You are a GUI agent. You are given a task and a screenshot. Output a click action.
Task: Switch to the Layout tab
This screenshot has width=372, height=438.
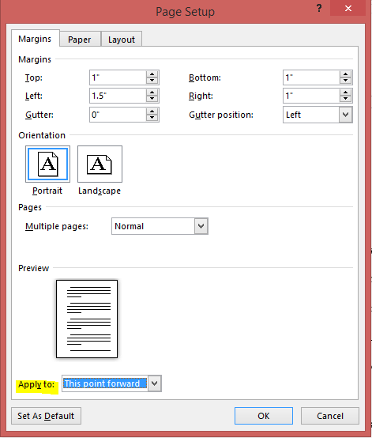[122, 39]
